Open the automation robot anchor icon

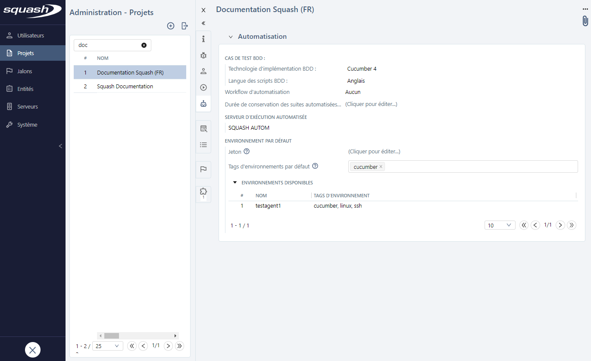[x=203, y=103]
